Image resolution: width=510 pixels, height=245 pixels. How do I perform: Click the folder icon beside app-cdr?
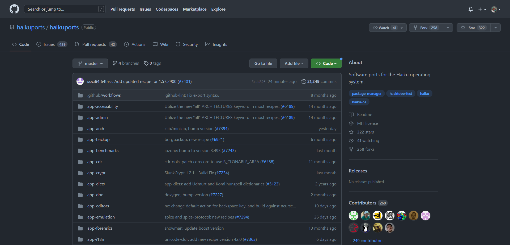[x=80, y=162]
